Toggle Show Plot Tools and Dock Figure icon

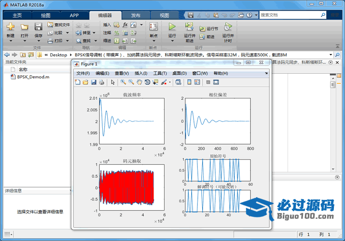(x=216, y=82)
